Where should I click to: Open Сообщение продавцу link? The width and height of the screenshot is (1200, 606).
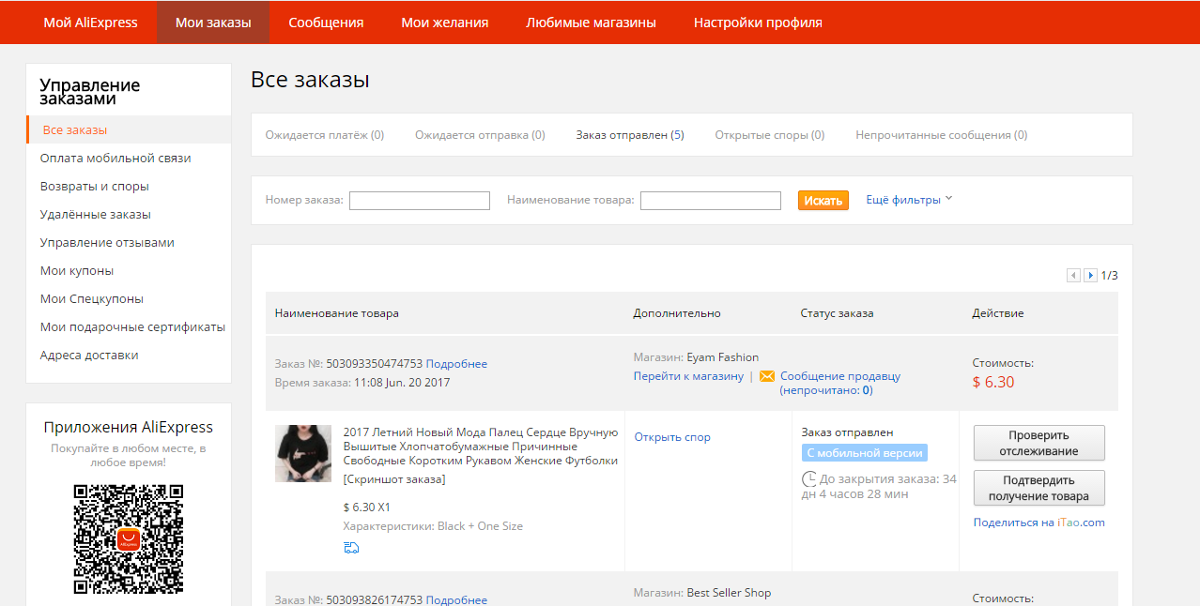(839, 383)
